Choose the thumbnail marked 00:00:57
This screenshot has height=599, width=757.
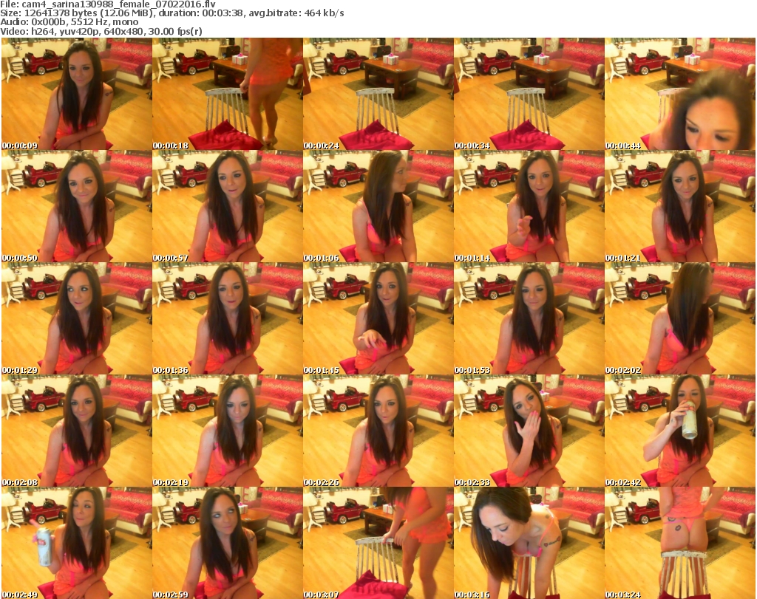click(x=228, y=206)
